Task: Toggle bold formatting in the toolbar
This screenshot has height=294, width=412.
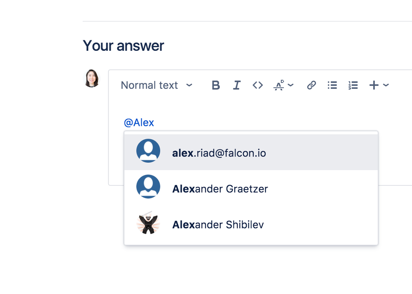Action: [x=216, y=85]
